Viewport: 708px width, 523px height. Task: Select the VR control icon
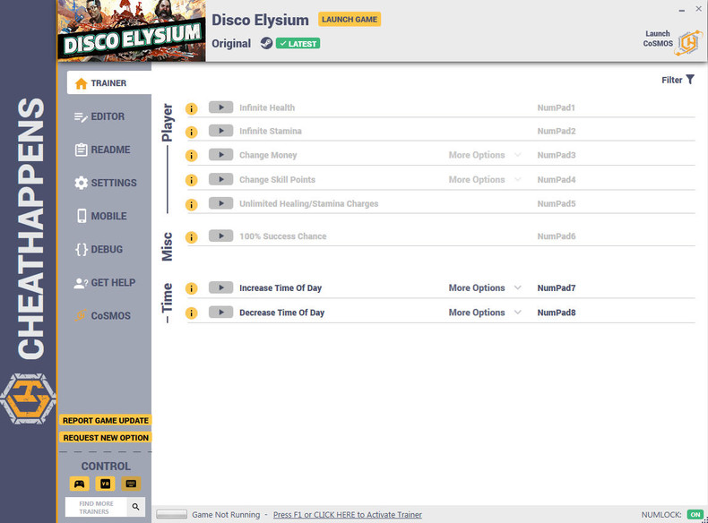pos(105,484)
